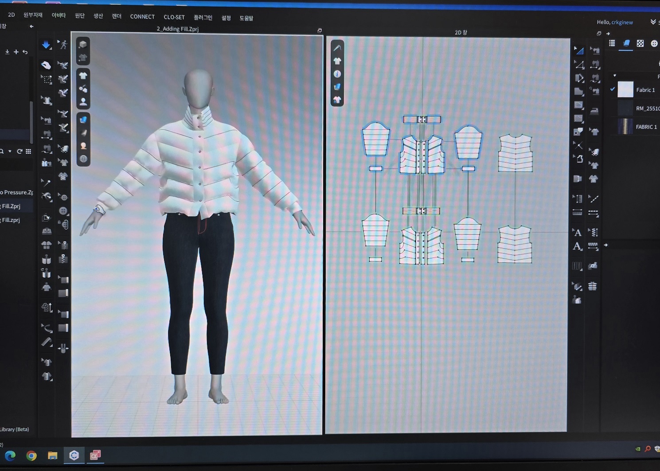Open Google Chrome from the taskbar
Viewport: 660px width, 471px height.
[x=31, y=455]
